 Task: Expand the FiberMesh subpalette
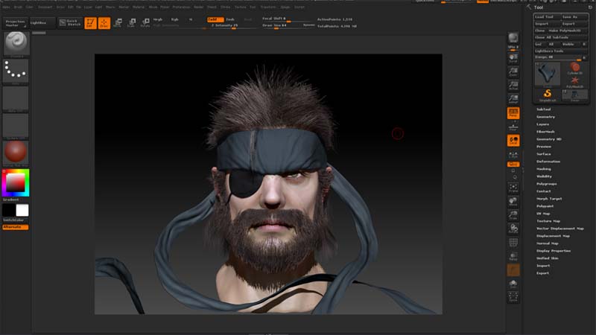pos(545,132)
